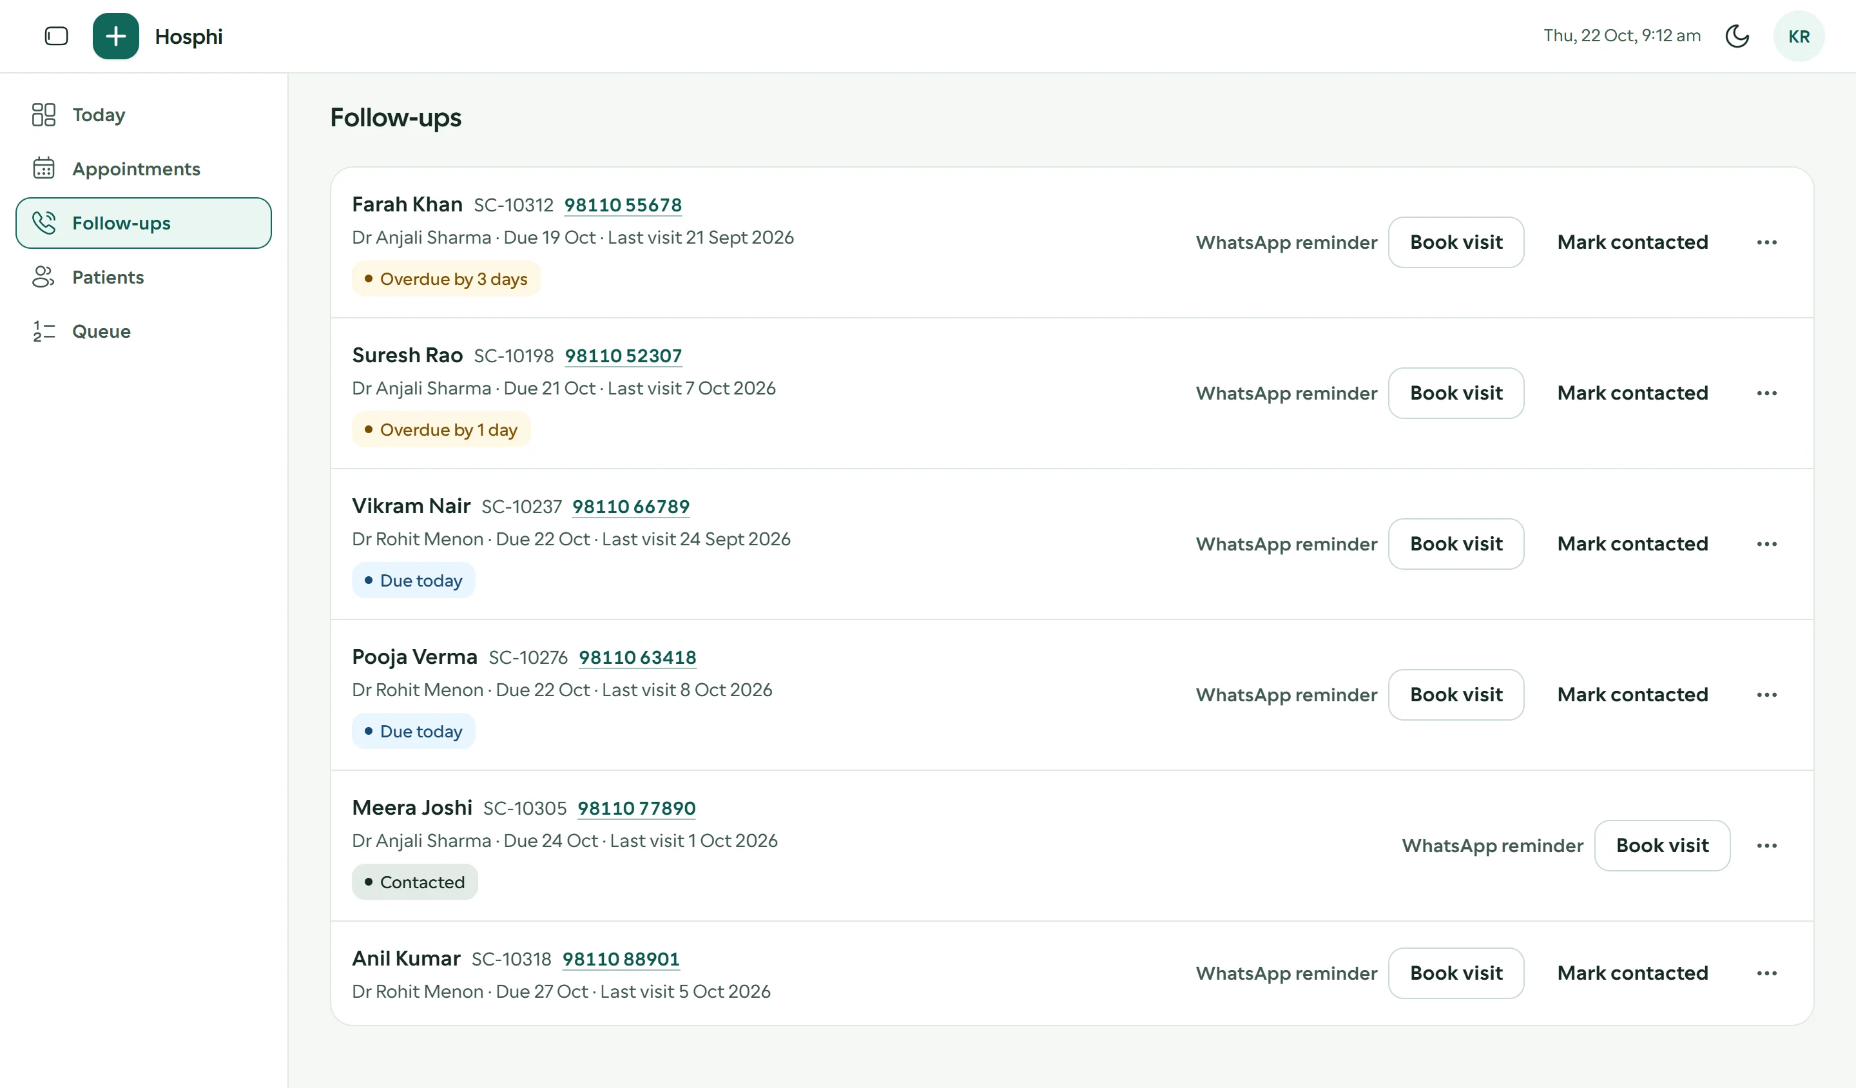
Task: Open more options for Farah Khan
Action: 1766,242
